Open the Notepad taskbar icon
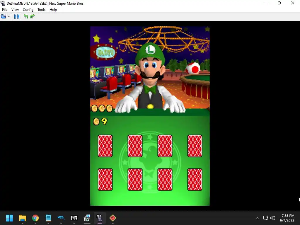The image size is (300, 225). 48,218
